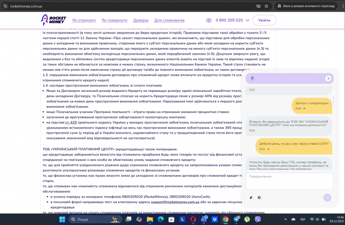
Task: Open the 'Як повернути' nav link
Action: click(x=115, y=20)
